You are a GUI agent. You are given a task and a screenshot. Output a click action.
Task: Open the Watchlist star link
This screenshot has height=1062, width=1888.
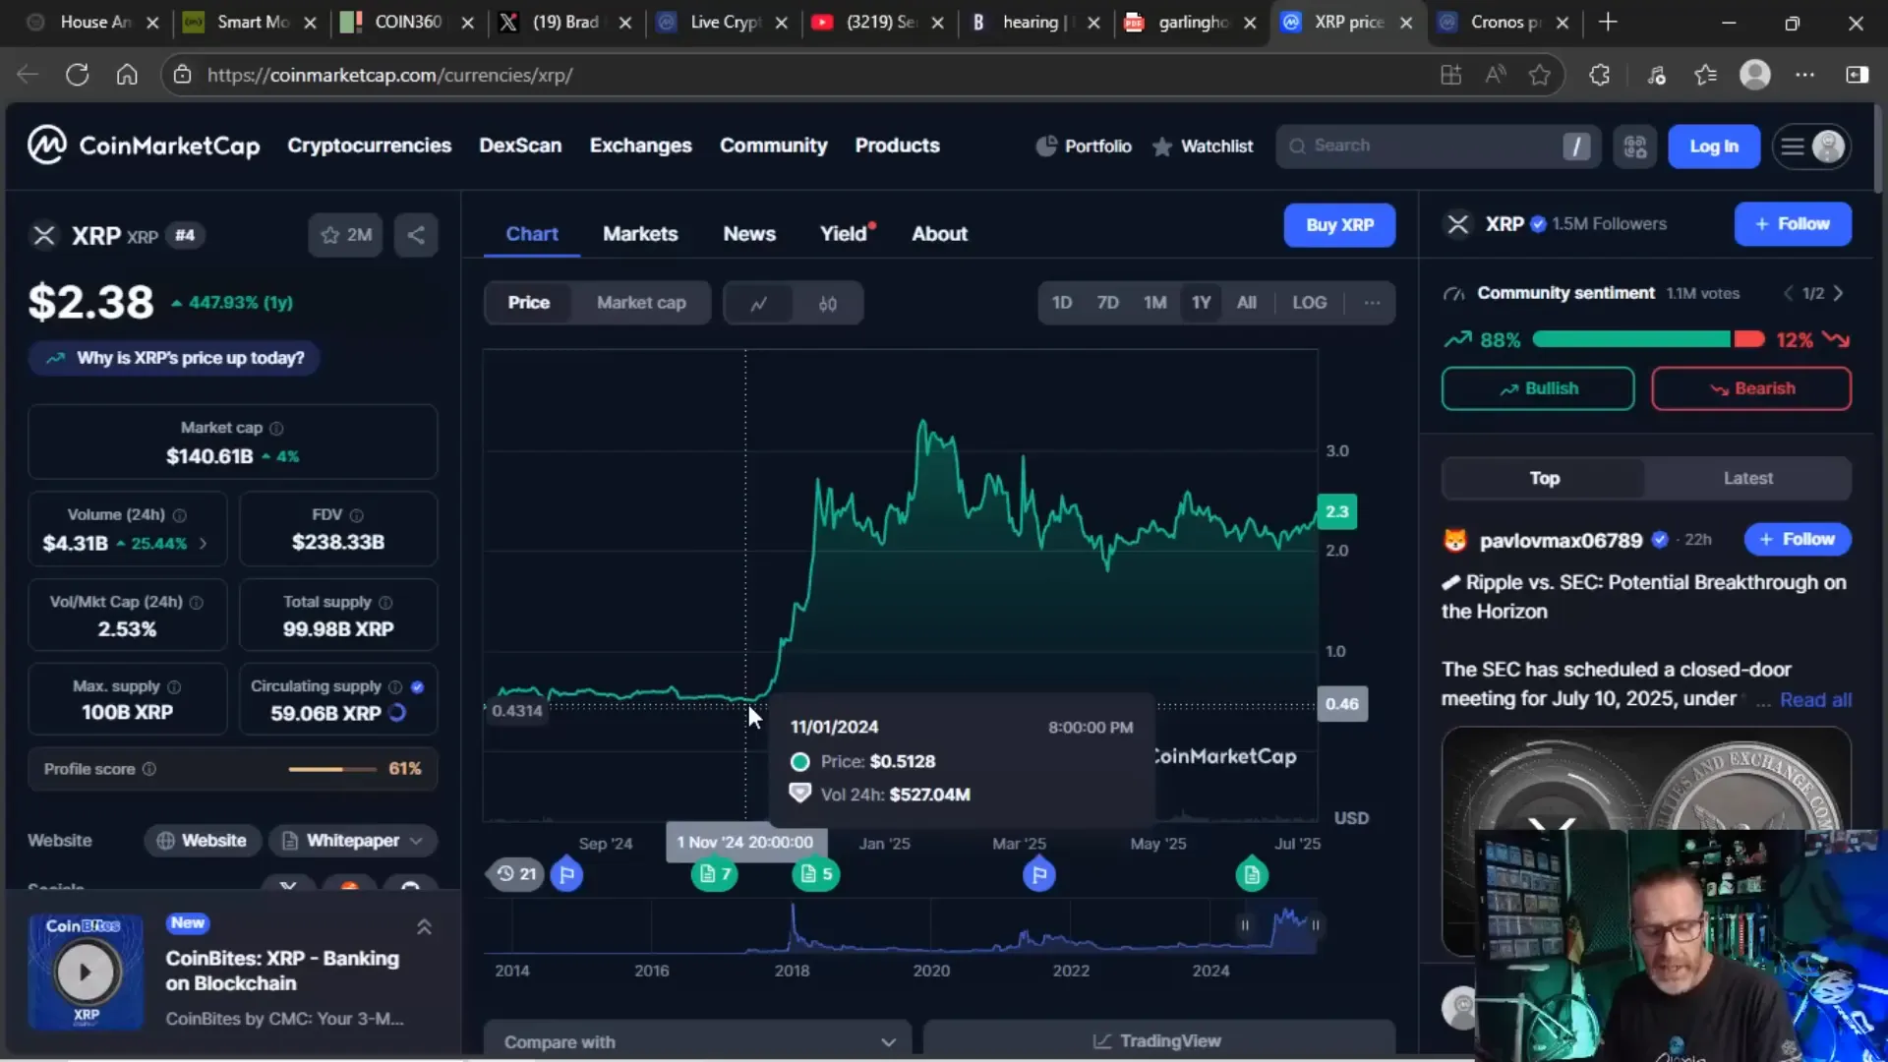(1203, 146)
